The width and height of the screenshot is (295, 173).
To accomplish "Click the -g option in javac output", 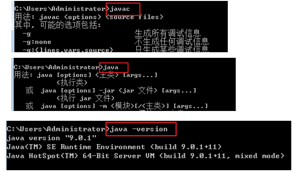I will (27, 34).
